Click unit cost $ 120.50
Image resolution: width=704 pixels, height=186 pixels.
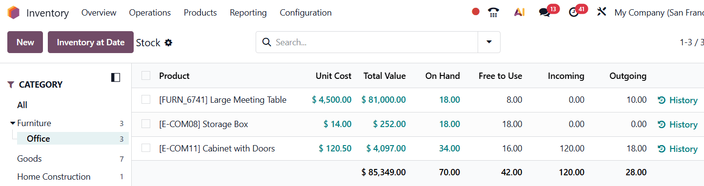[335, 149]
